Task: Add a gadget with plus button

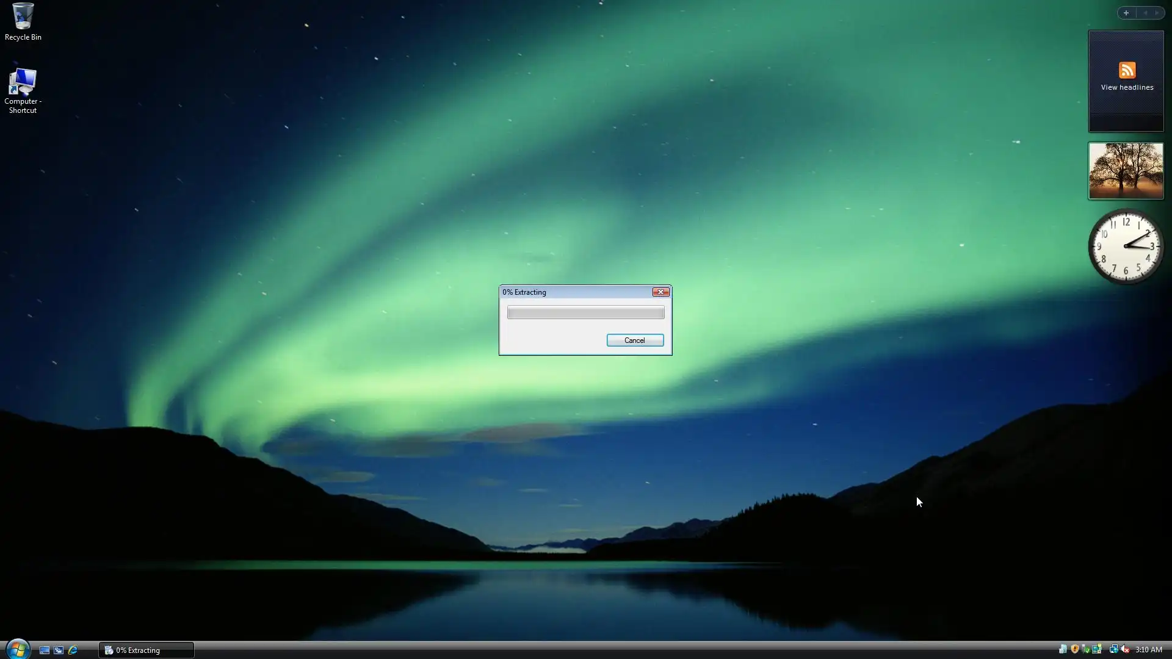Action: (1126, 13)
